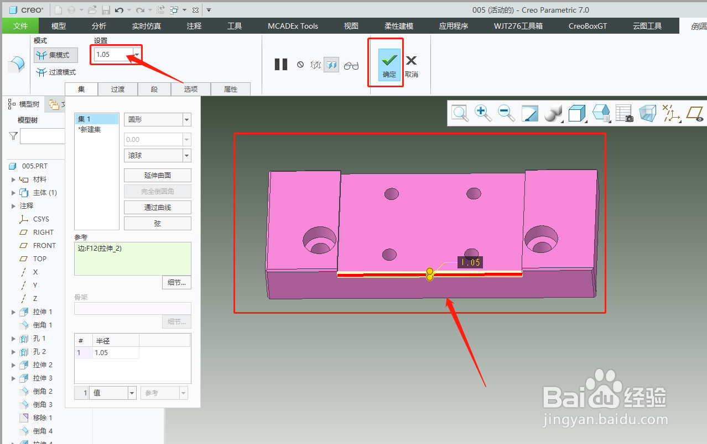707x444 pixels.
Task: Click the 弦 button
Action: [x=158, y=223]
